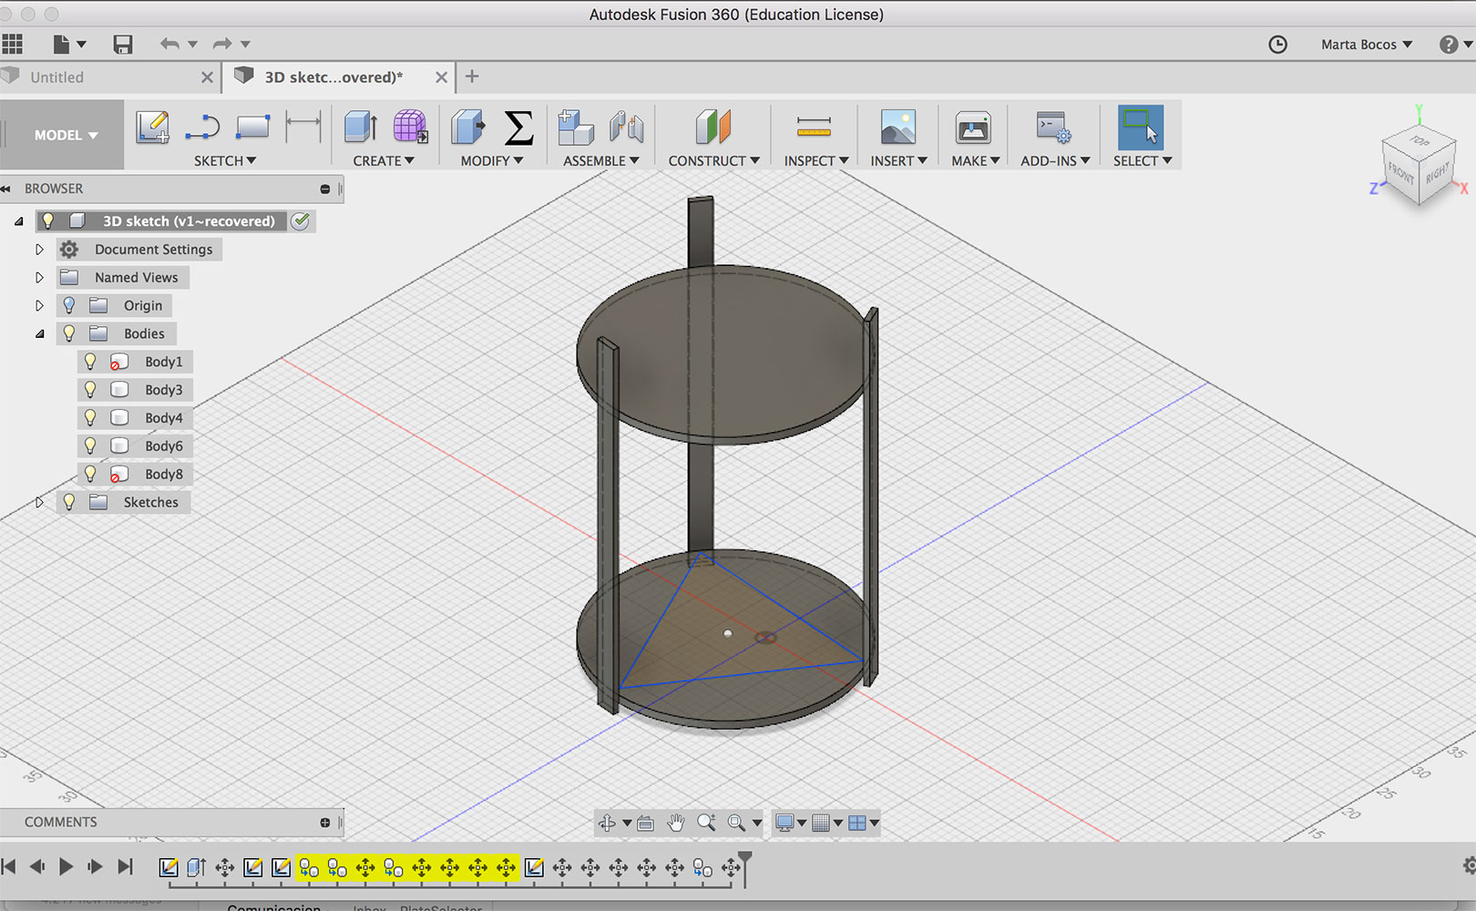This screenshot has height=911, width=1476.
Task: Jump to the timeline beginning
Action: coord(8,866)
